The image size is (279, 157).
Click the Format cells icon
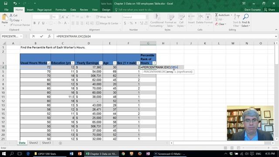208,17
